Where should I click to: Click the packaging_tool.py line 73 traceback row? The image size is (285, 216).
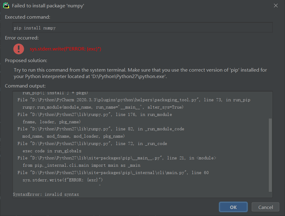pyautogui.click(x=134, y=100)
